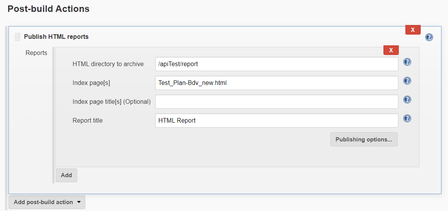Select the Report title input field
Viewport: 448px width, 211px height.
[277, 120]
